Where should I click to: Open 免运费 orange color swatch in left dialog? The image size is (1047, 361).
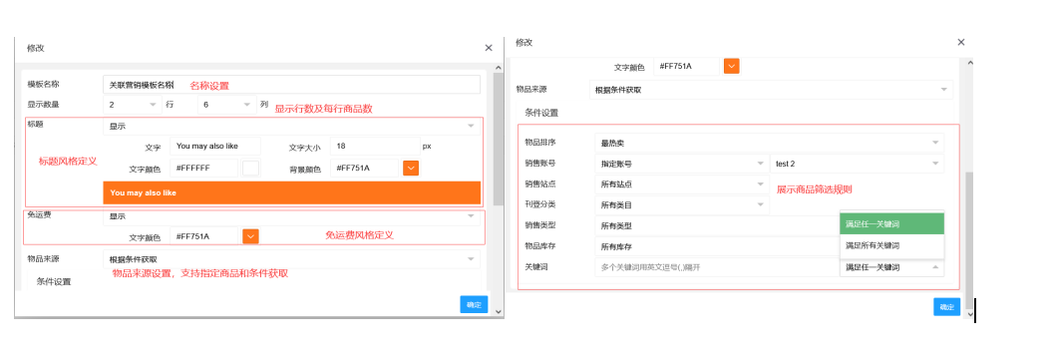click(x=250, y=236)
